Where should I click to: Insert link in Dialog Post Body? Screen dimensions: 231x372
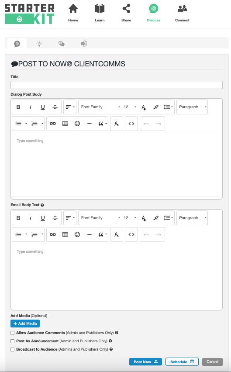(x=53, y=124)
